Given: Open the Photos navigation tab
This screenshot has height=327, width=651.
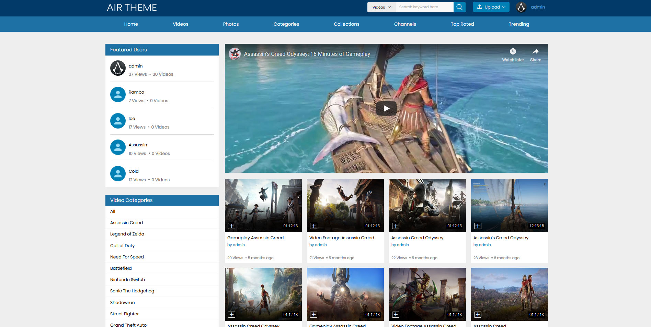Looking at the screenshot, I should (x=231, y=24).
